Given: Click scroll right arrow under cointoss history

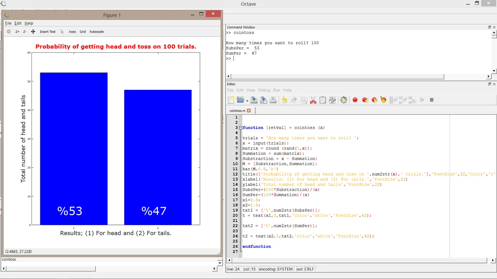Looking at the screenshot, I should tap(214, 269).
